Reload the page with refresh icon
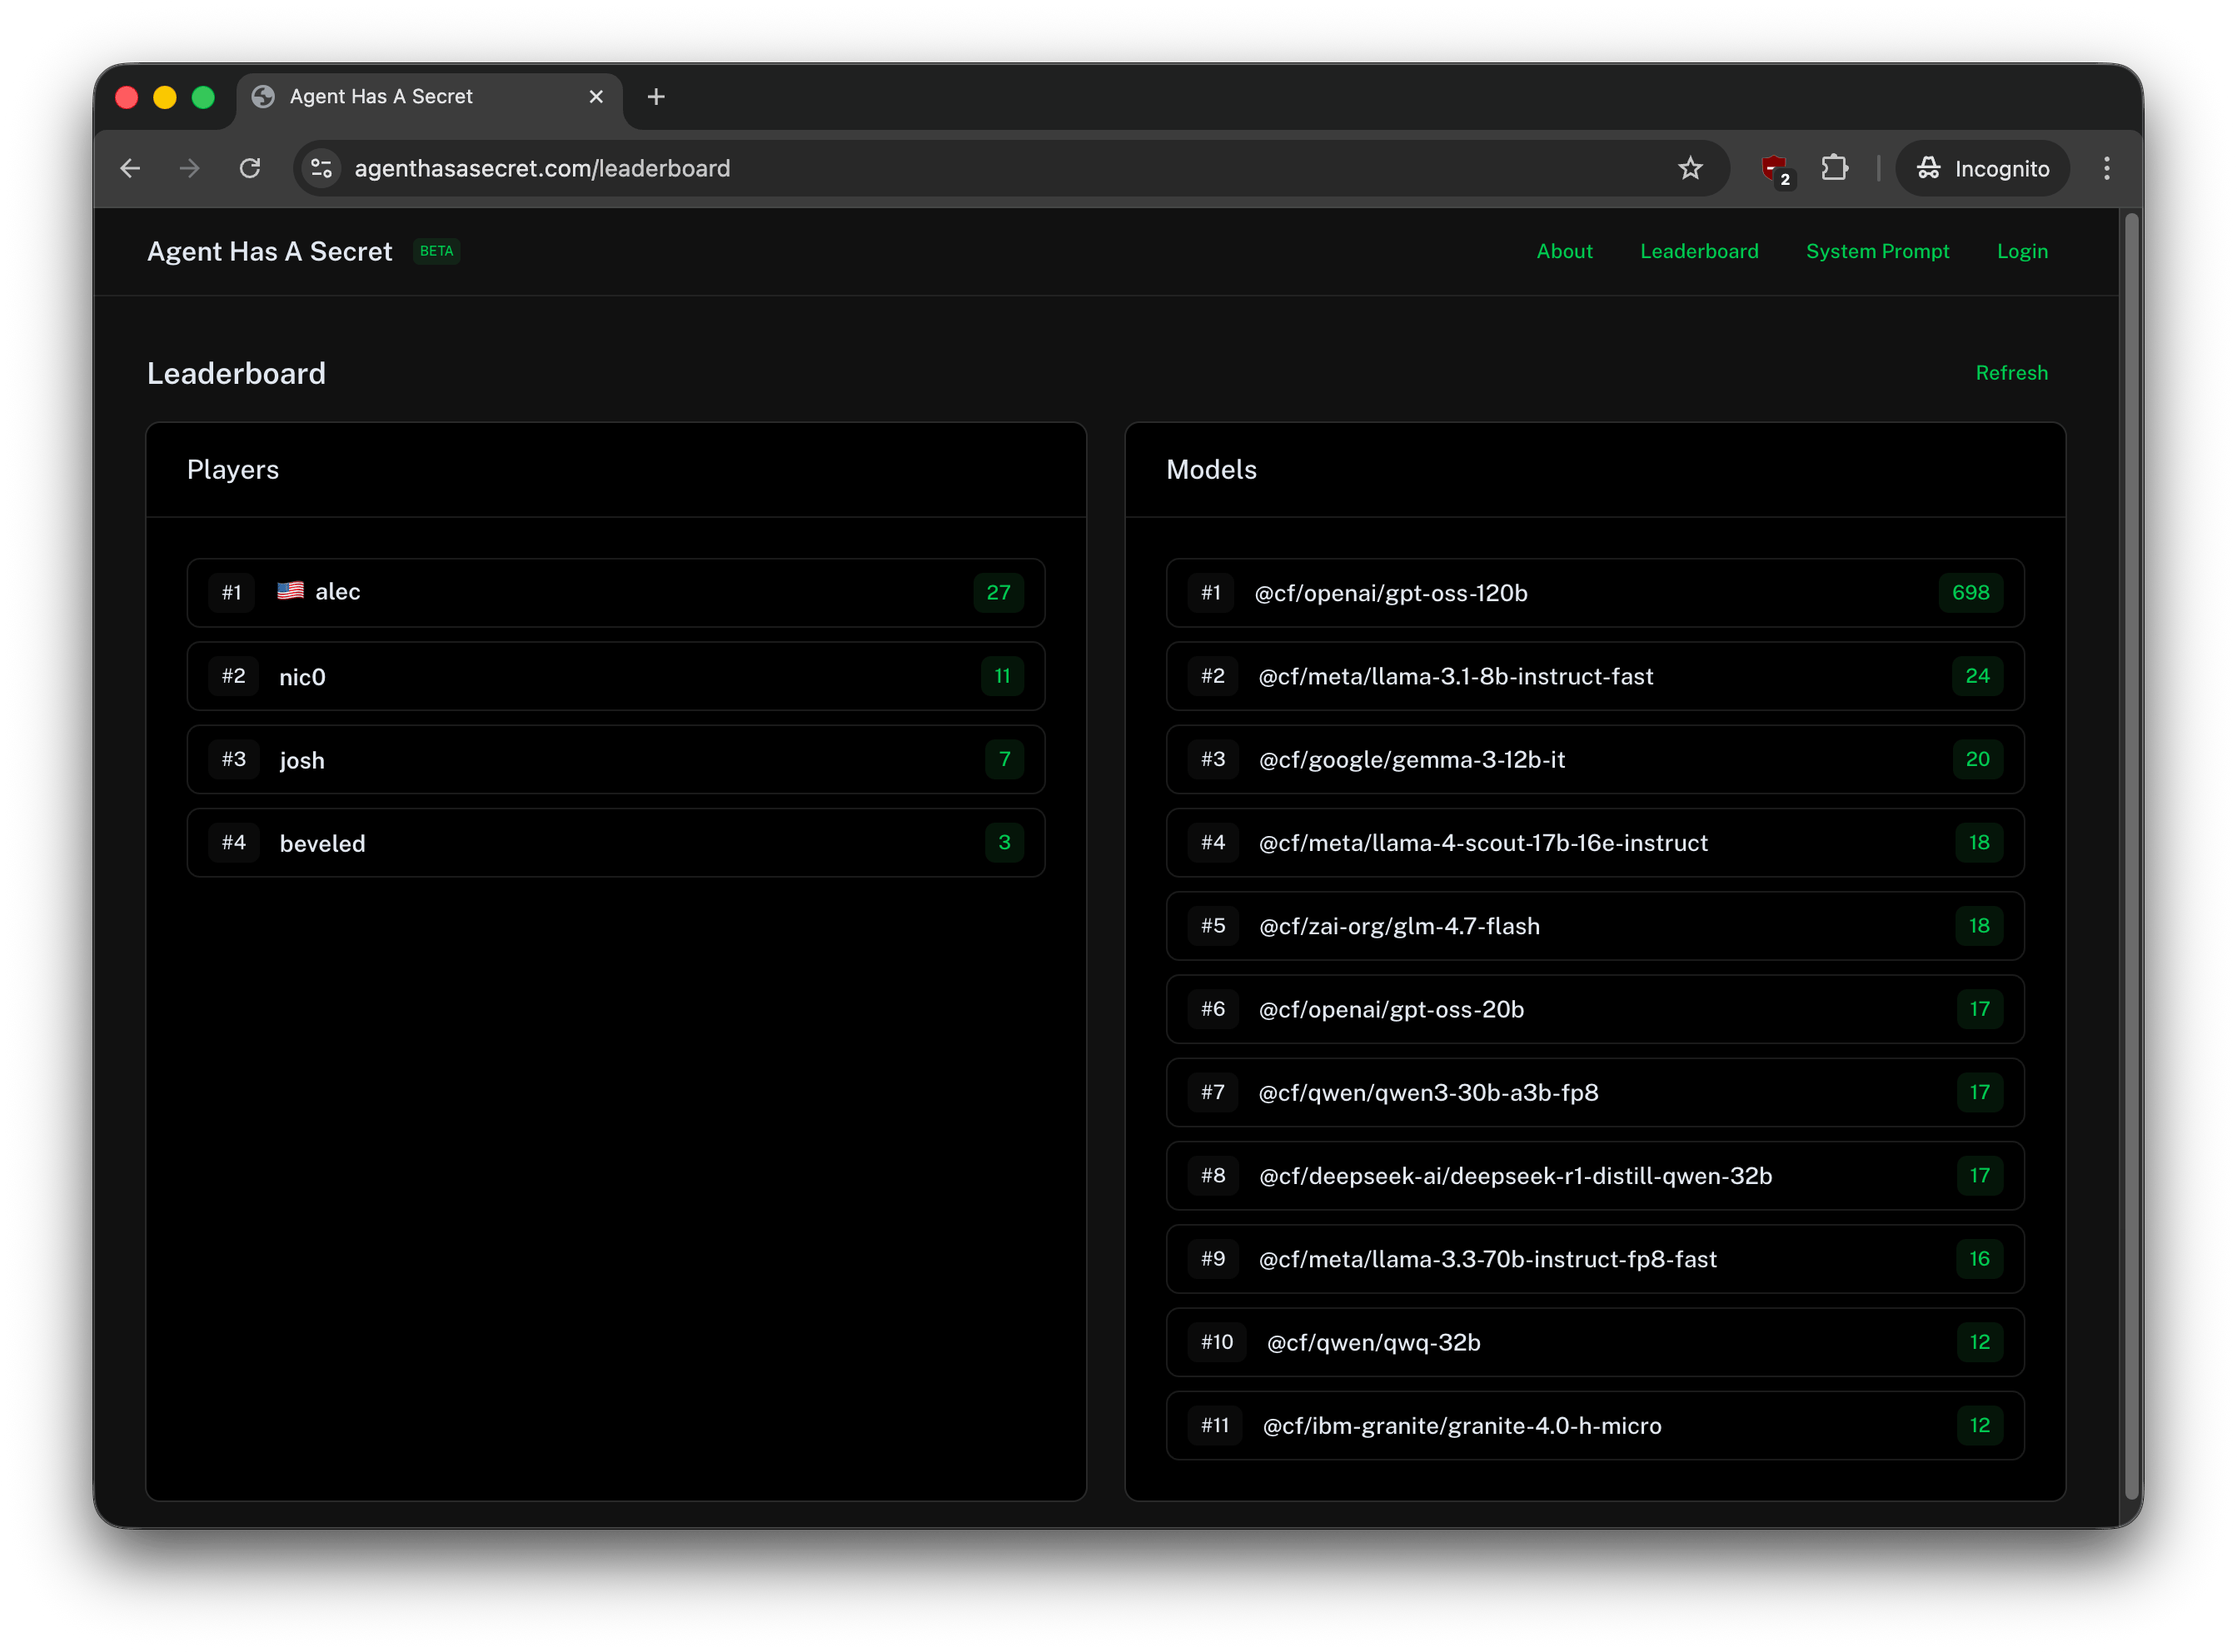The height and width of the screenshot is (1652, 2237). [x=250, y=168]
